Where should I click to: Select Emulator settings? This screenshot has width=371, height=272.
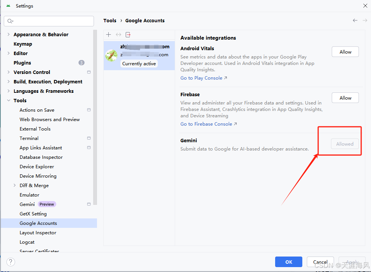tap(29, 195)
